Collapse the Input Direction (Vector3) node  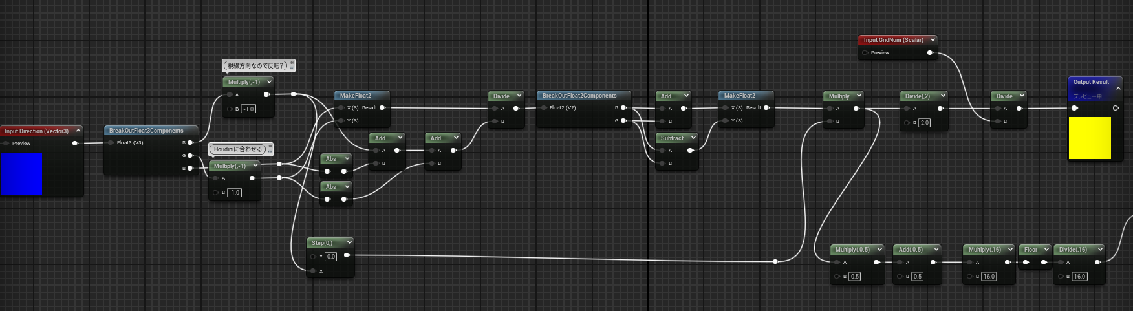coord(78,131)
